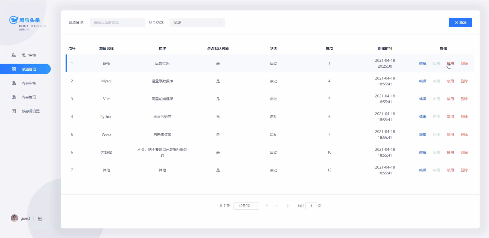Click the 轻量级数据库 description cell
Screen dimensions: 489x238
tap(162, 81)
